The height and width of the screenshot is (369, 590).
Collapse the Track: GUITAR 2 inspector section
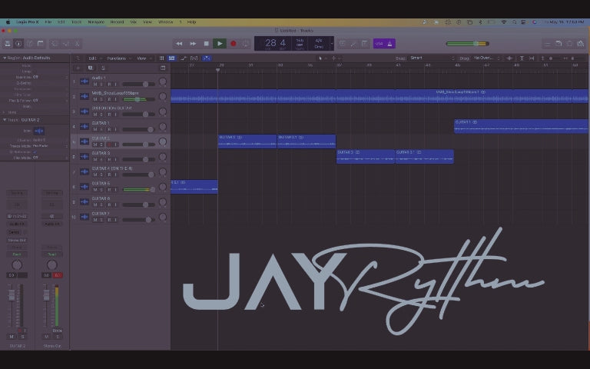(x=5, y=120)
